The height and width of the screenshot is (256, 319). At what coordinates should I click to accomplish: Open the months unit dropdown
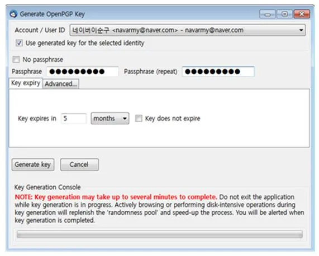[x=110, y=118]
